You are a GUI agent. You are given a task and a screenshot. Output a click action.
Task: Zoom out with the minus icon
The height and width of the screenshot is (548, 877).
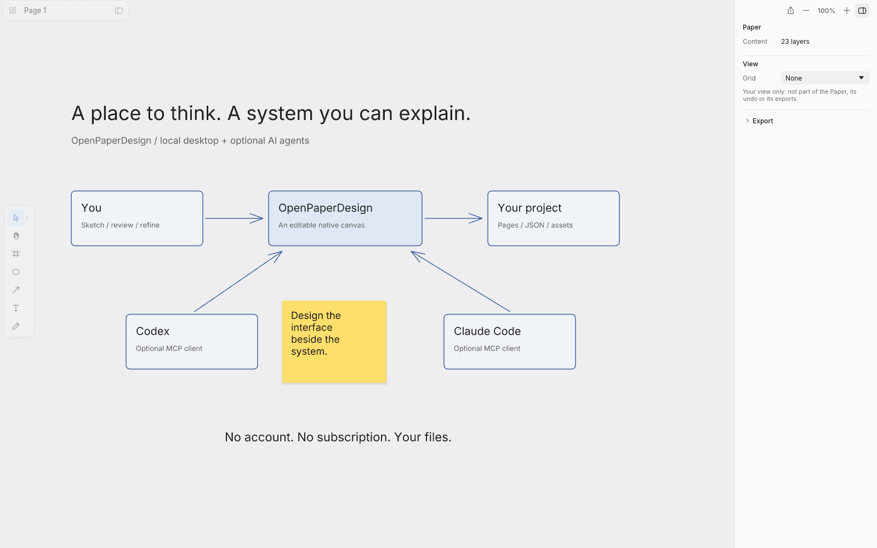coord(806,10)
